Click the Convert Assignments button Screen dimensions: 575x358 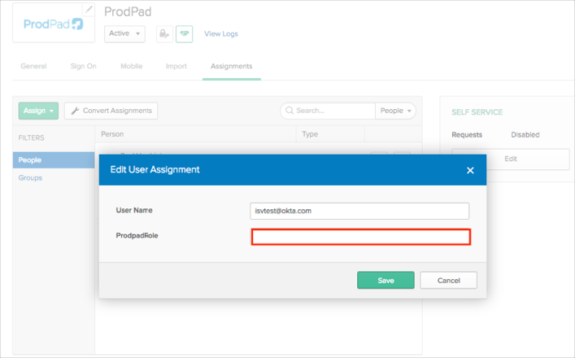pyautogui.click(x=111, y=111)
